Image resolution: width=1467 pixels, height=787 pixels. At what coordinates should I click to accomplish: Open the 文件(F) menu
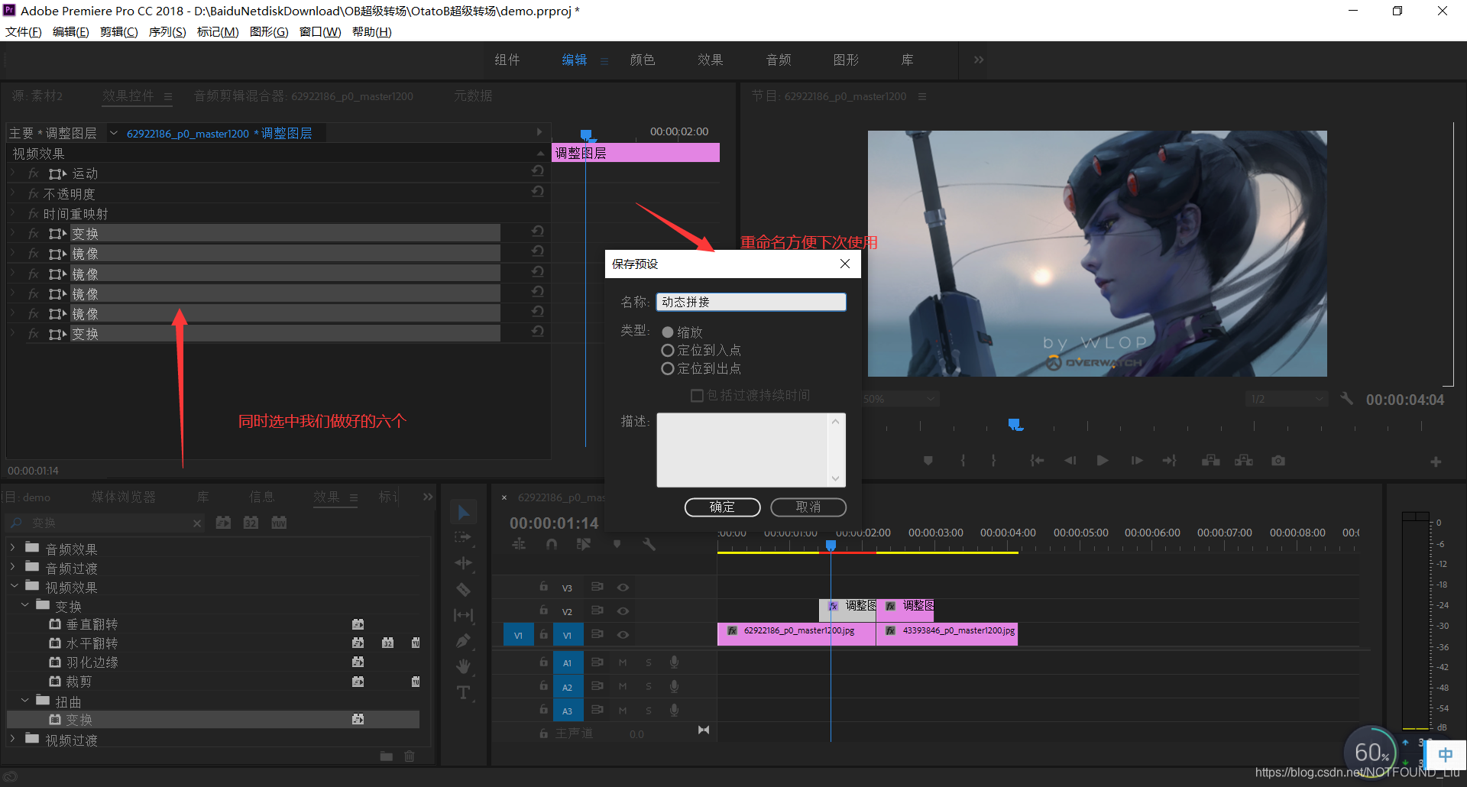tap(24, 32)
